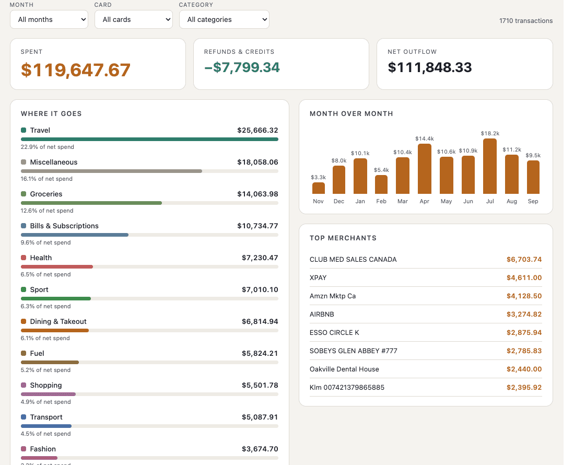The width and height of the screenshot is (574, 465).
Task: Click the Health red color swatch
Action: (24, 258)
